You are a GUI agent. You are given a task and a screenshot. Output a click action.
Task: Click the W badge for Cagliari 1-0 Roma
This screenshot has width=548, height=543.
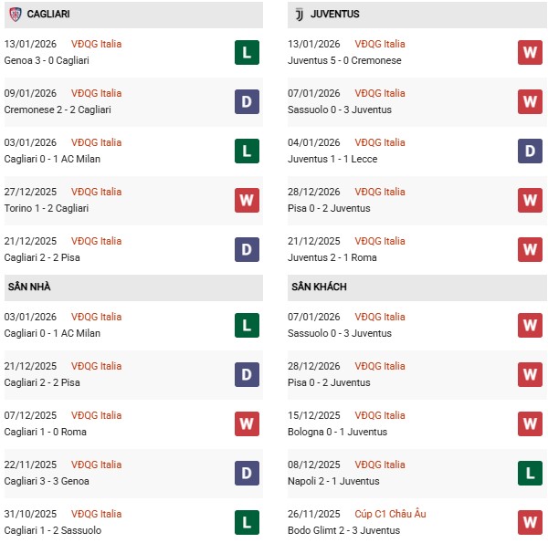click(247, 423)
